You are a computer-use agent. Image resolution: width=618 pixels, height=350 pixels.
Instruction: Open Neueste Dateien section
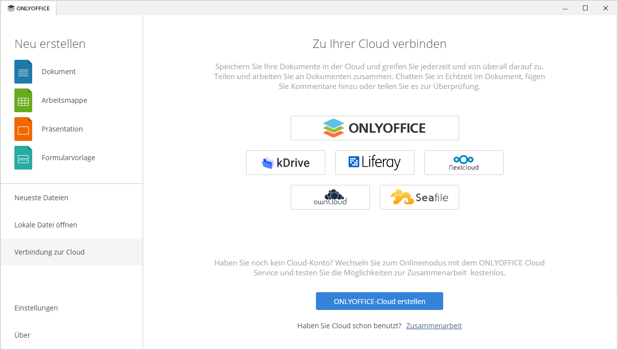[71, 198]
